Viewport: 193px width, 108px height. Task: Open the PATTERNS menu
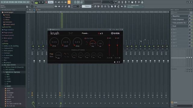[x=11, y=2]
